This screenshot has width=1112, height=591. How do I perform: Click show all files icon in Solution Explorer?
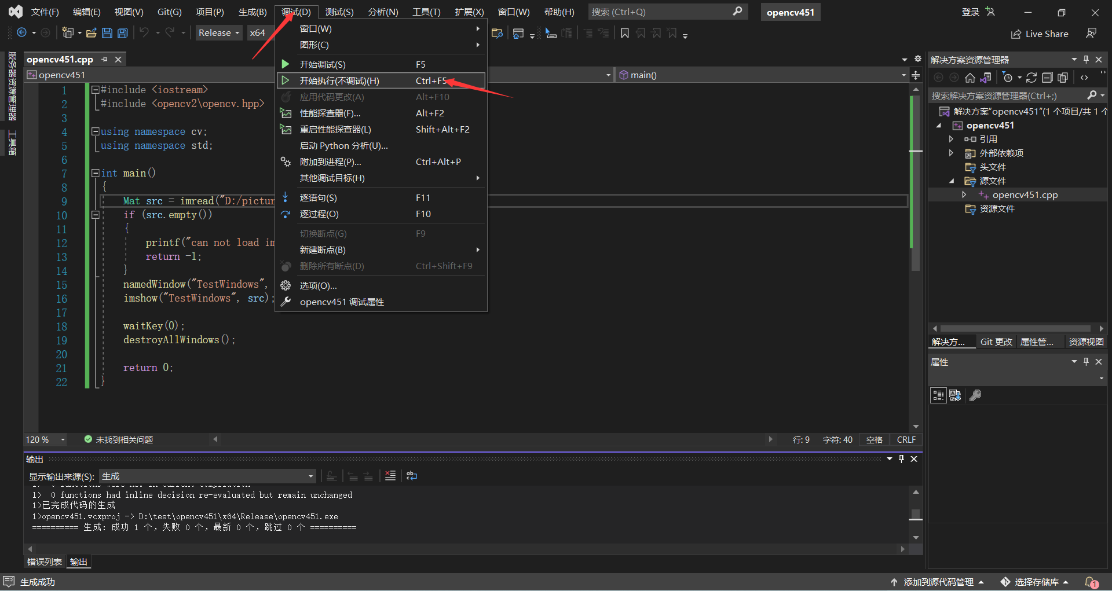1063,78
